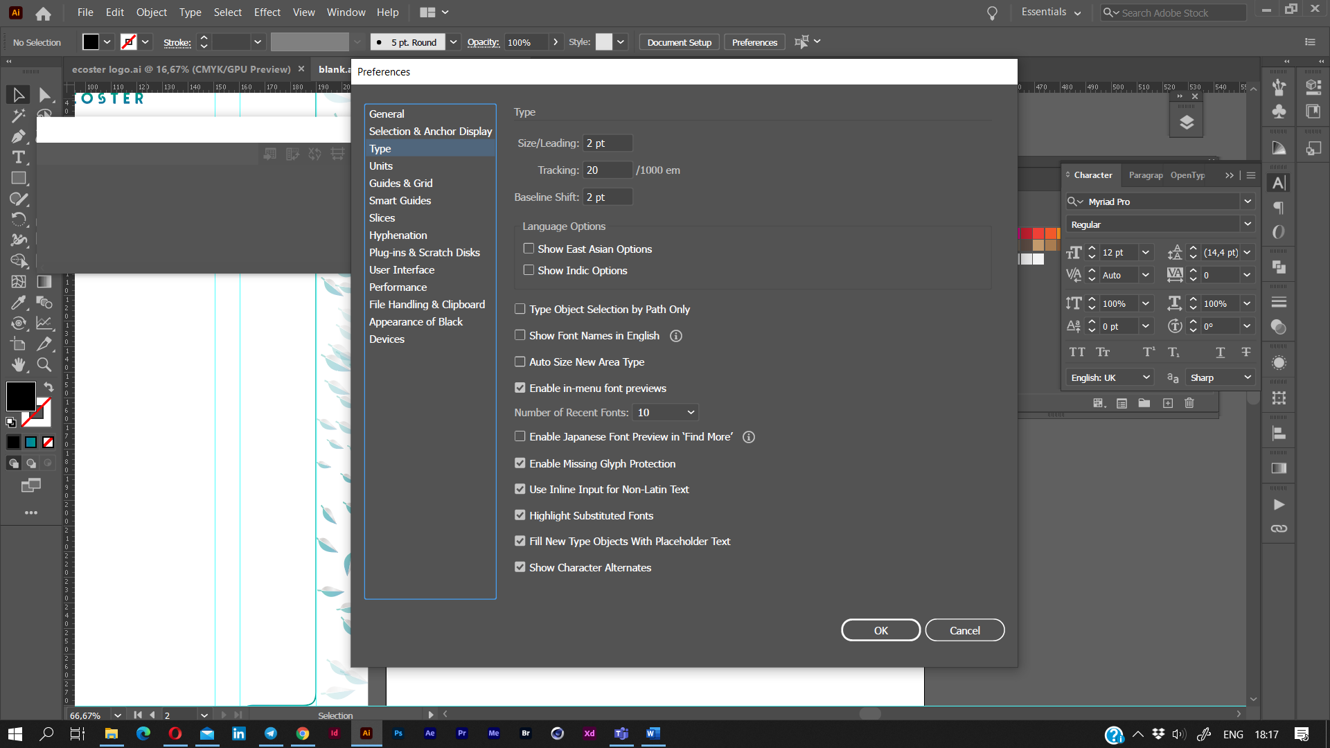Switch to the OpenType panel tab
The height and width of the screenshot is (748, 1330).
click(1188, 175)
